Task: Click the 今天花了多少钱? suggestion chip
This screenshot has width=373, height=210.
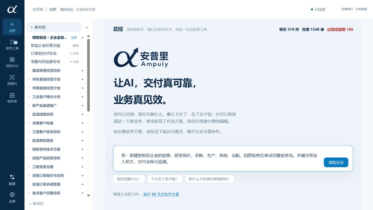Action: pyautogui.click(x=165, y=179)
